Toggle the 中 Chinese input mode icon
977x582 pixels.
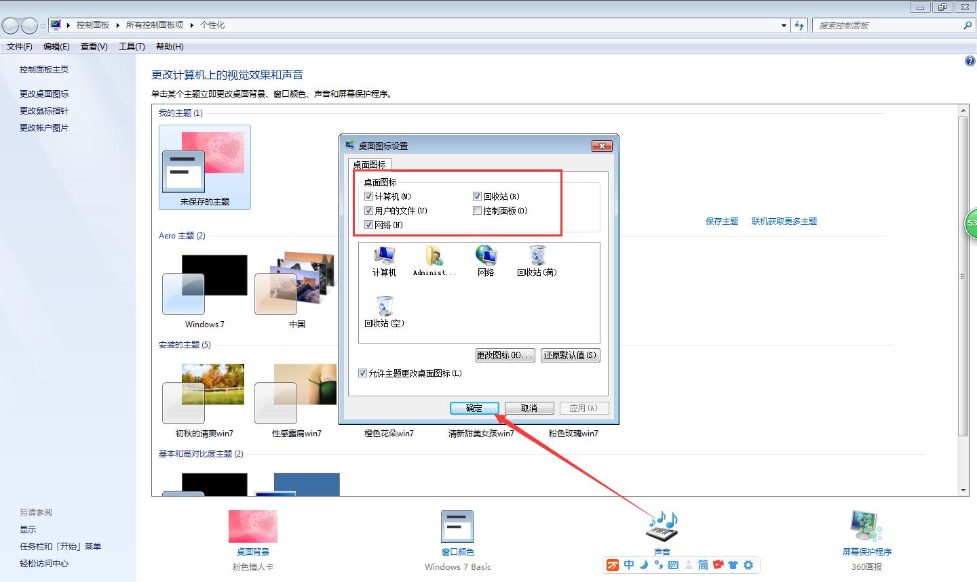tap(629, 565)
